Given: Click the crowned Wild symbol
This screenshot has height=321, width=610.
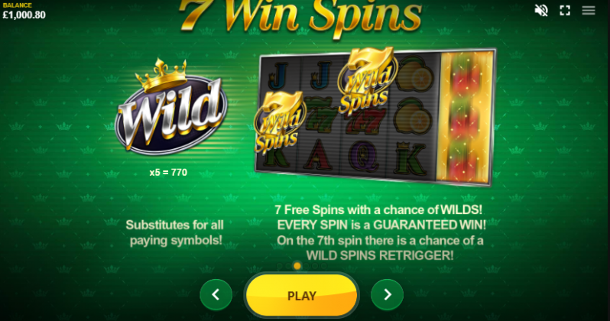Looking at the screenshot, I should click(x=170, y=107).
